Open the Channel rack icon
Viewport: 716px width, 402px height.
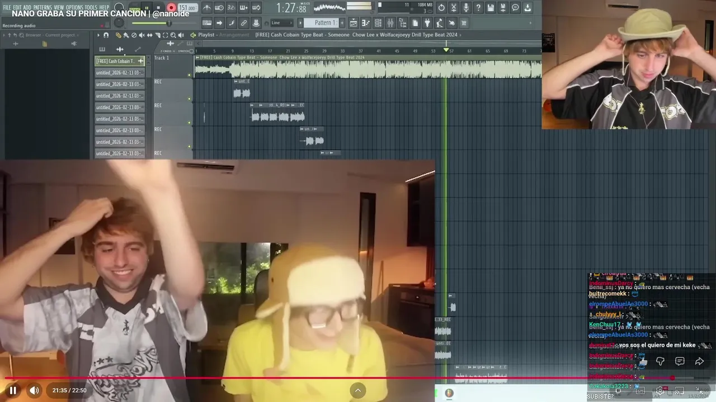tap(378, 23)
